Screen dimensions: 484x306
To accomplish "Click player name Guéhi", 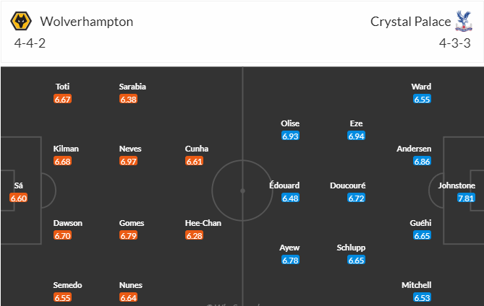I will tap(420, 223).
